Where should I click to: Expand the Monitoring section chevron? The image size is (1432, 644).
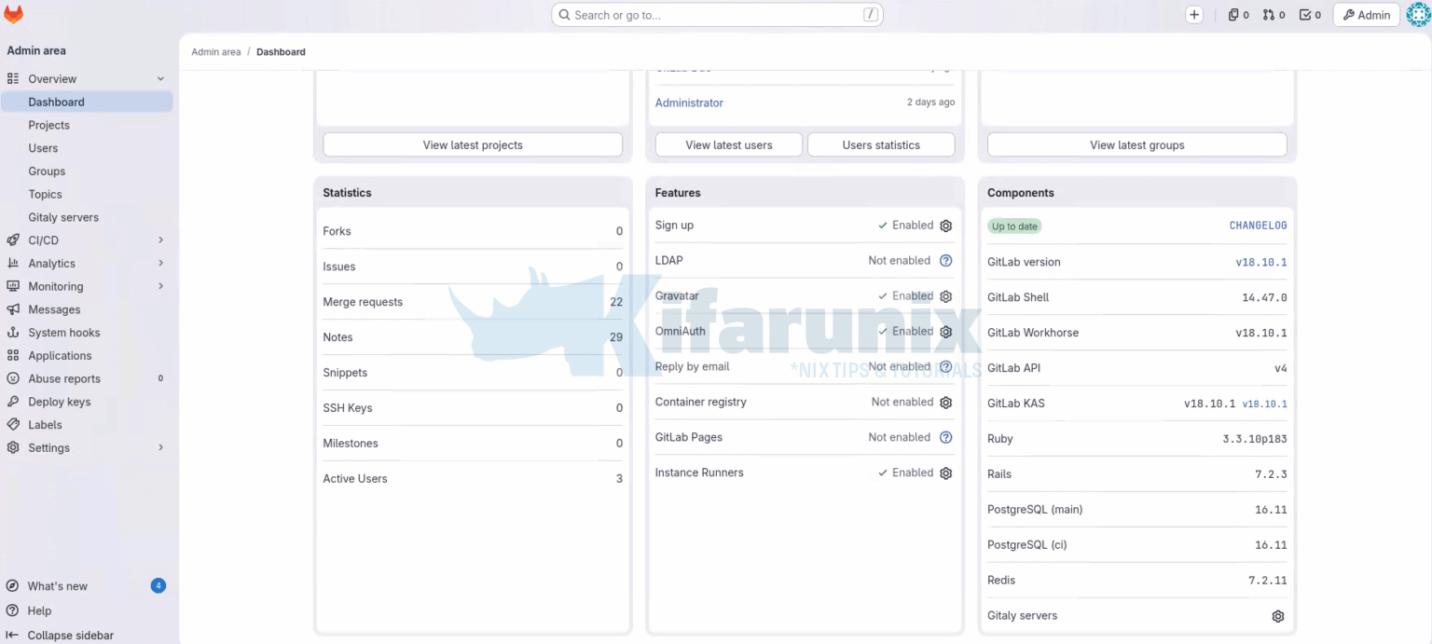160,286
